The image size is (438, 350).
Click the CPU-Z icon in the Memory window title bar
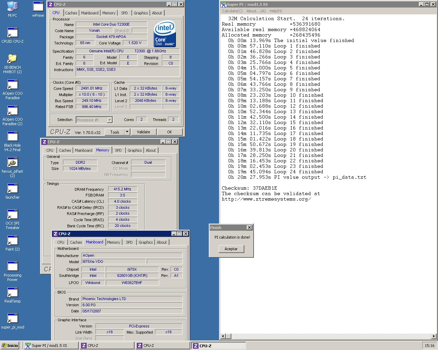point(44,142)
